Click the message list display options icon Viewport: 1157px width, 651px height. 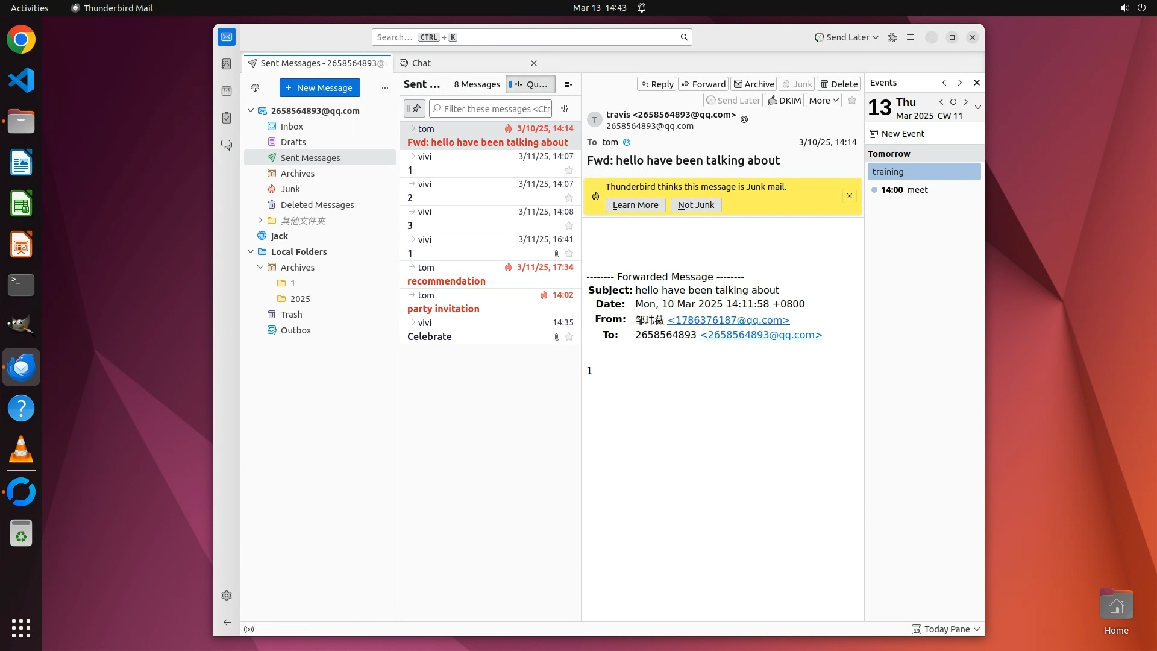568,84
